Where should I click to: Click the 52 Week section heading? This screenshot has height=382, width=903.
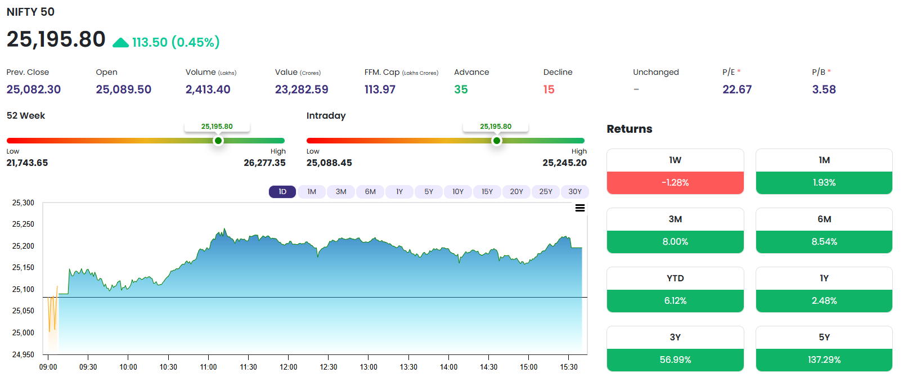(26, 115)
